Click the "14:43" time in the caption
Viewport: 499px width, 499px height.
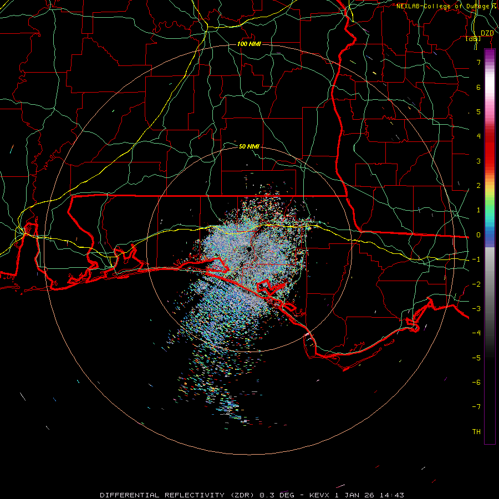[392, 495]
